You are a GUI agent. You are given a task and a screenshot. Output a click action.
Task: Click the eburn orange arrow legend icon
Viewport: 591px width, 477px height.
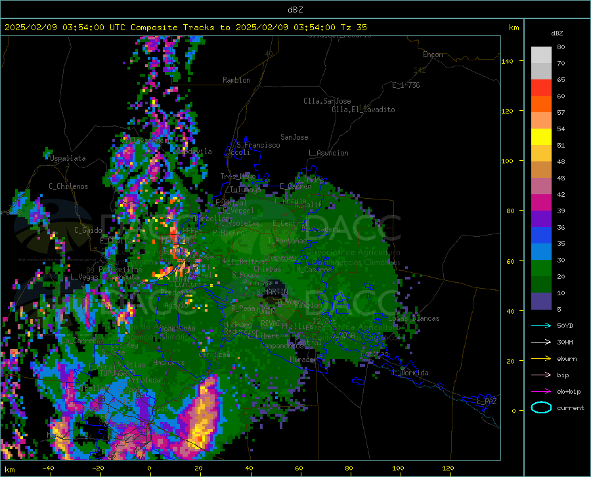541,358
